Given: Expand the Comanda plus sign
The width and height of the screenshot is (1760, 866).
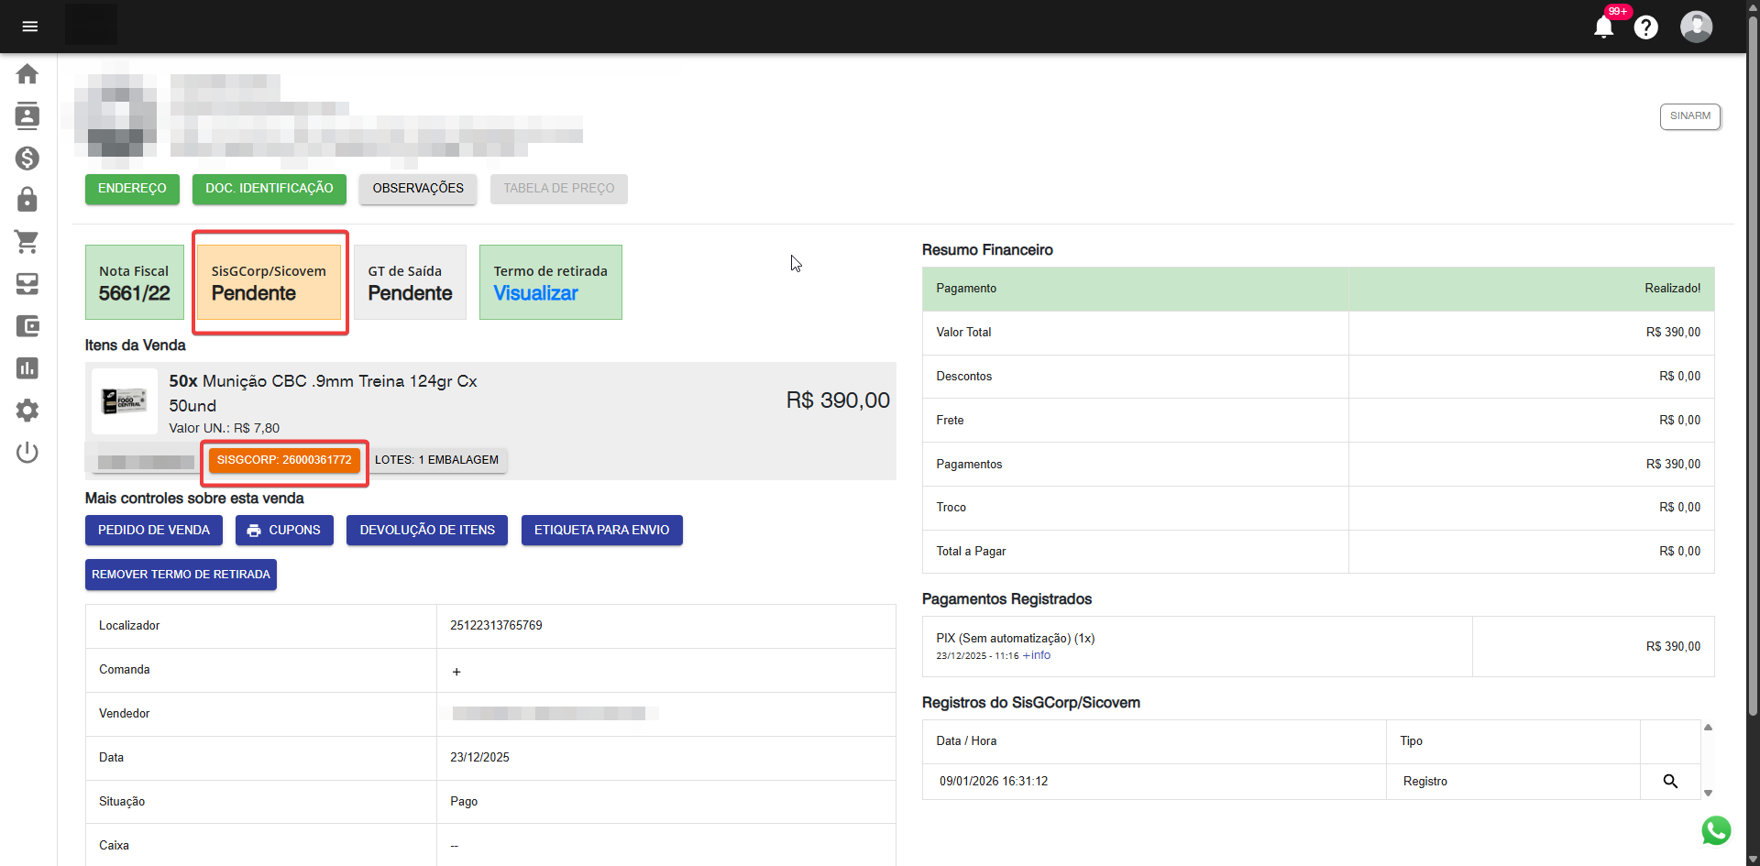Looking at the screenshot, I should click(x=456, y=672).
